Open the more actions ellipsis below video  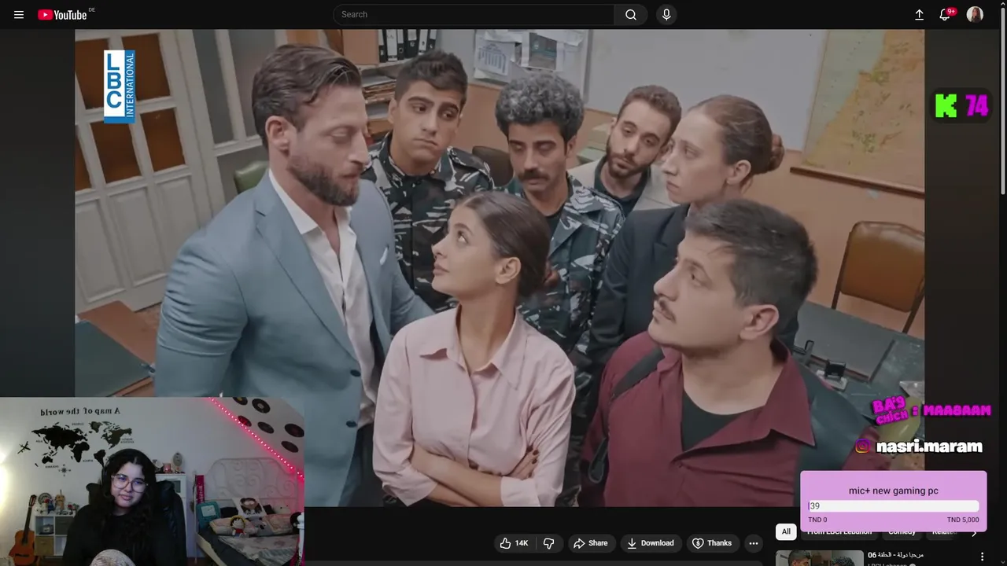754,543
